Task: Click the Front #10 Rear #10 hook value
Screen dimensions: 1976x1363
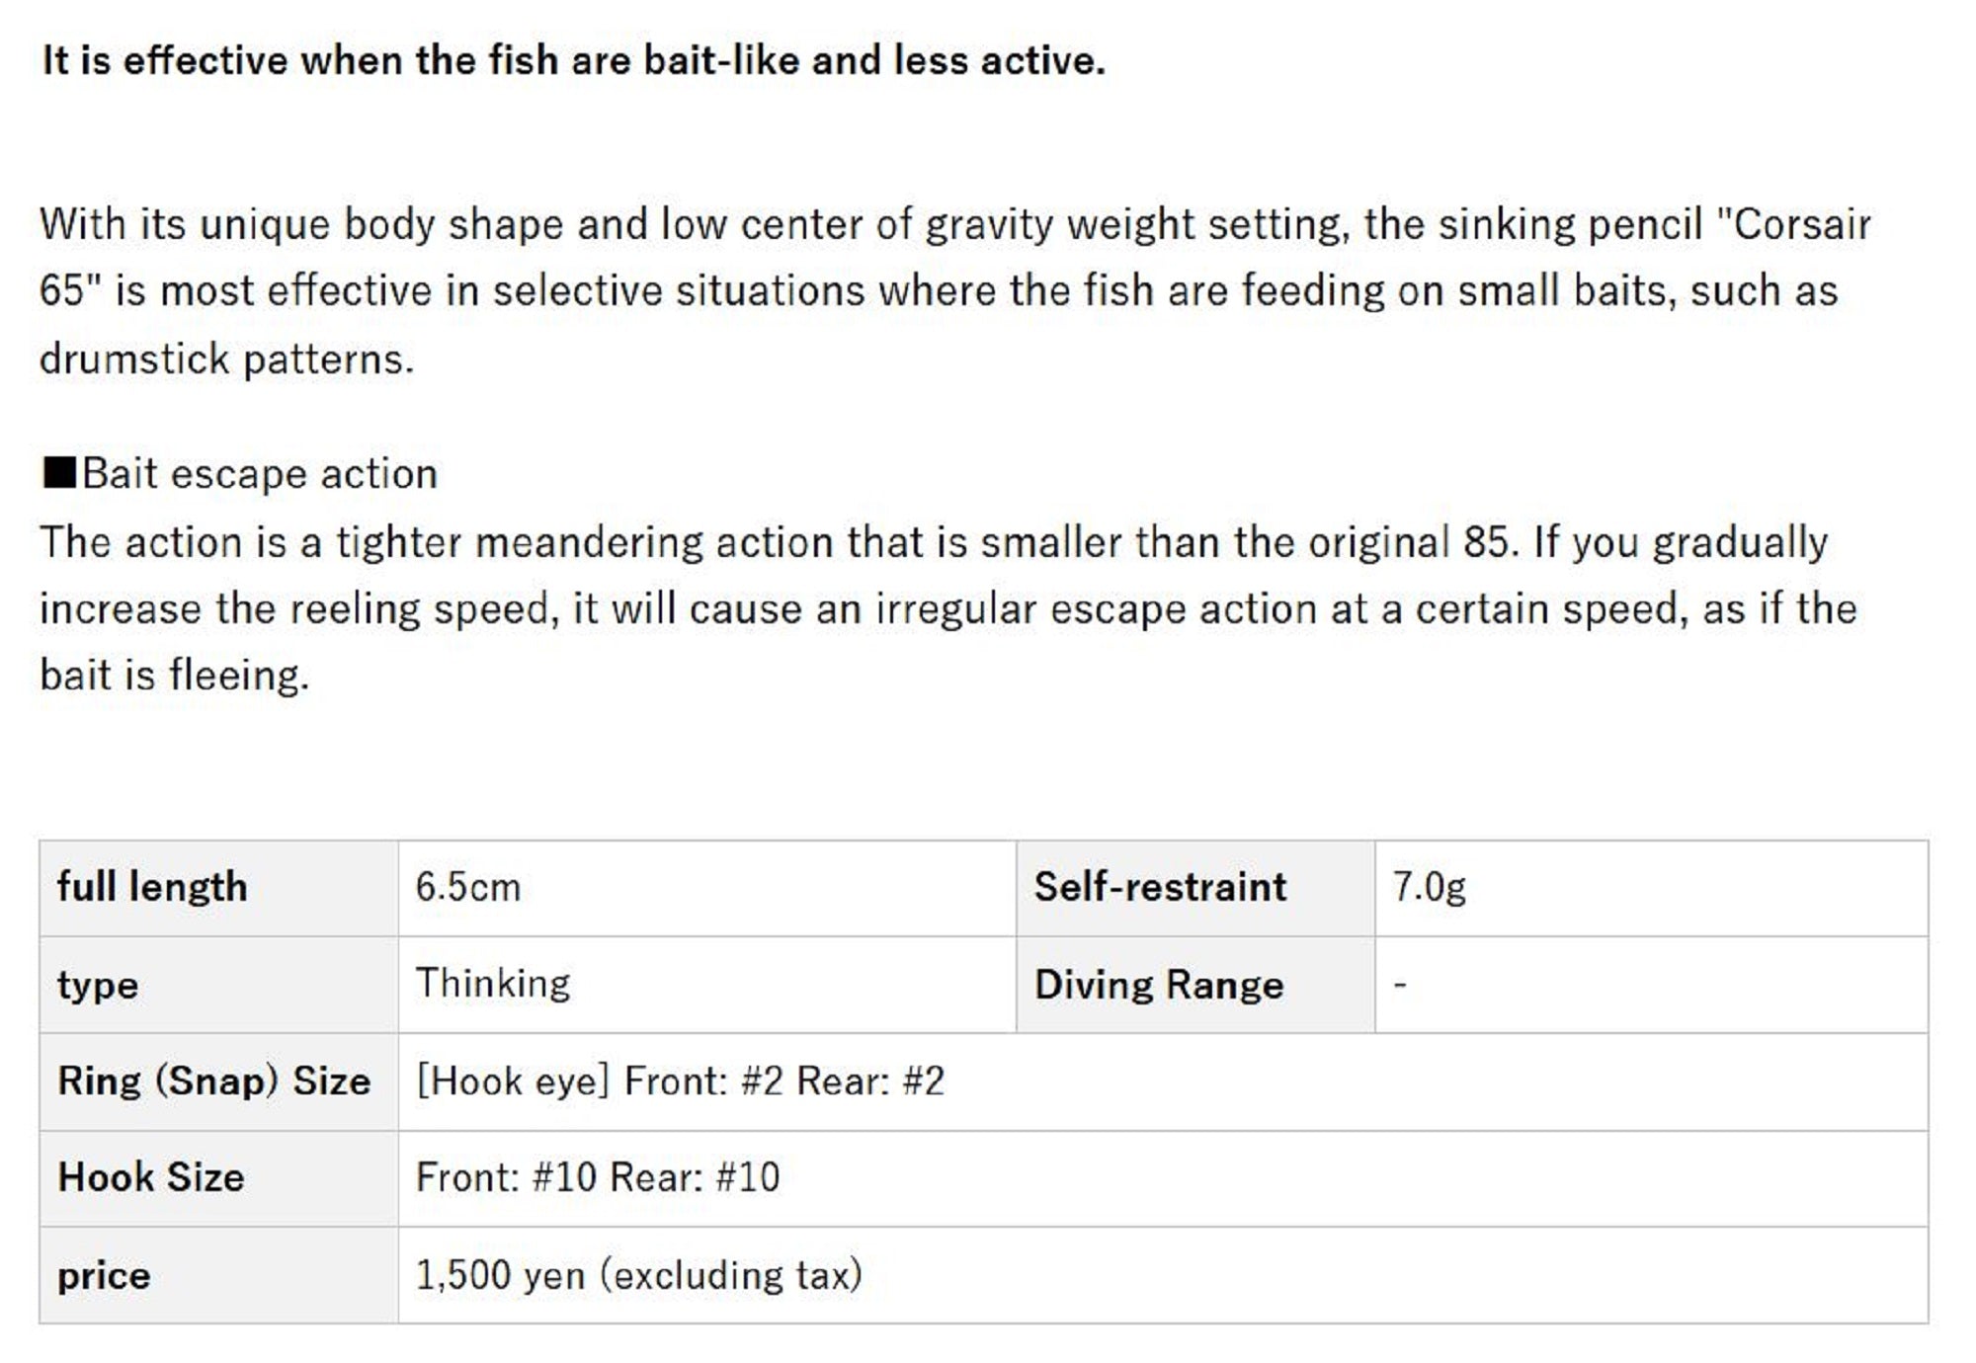Action: [598, 1177]
